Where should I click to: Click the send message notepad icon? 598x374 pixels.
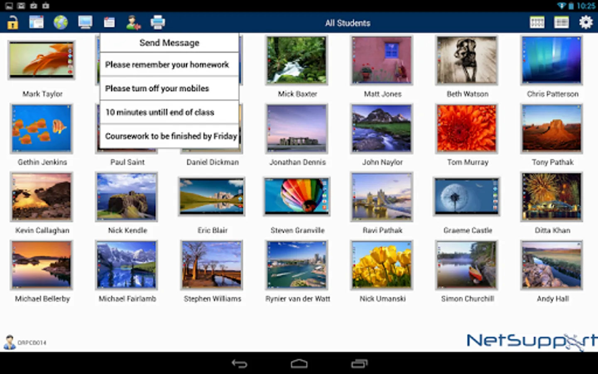109,22
